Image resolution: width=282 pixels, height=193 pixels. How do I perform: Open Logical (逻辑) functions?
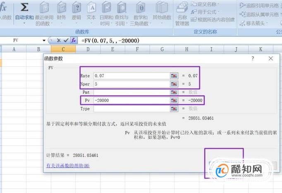76,12
